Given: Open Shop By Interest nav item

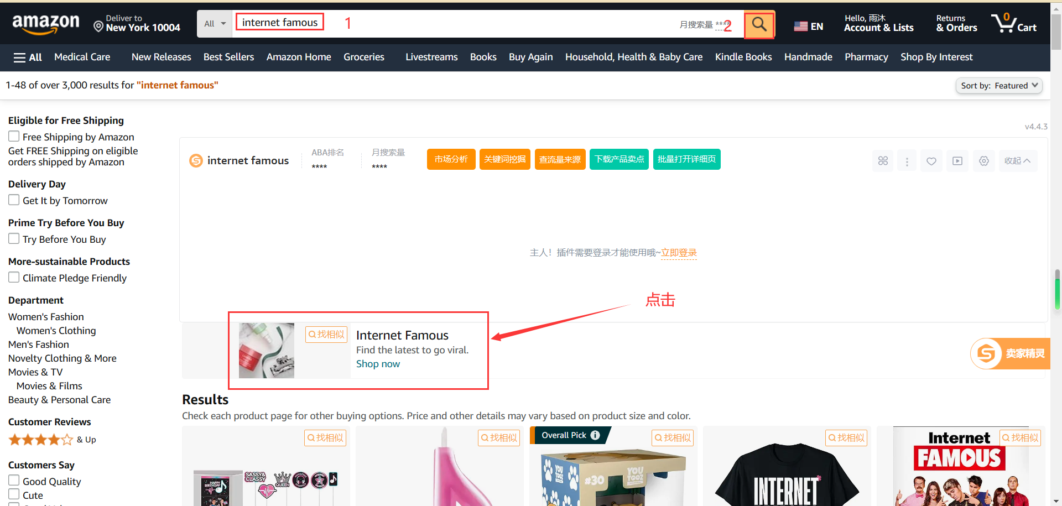Looking at the screenshot, I should coord(936,57).
